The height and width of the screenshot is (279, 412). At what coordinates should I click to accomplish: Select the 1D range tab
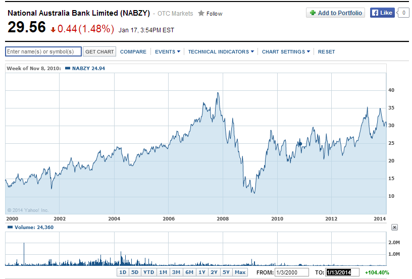coord(123,272)
